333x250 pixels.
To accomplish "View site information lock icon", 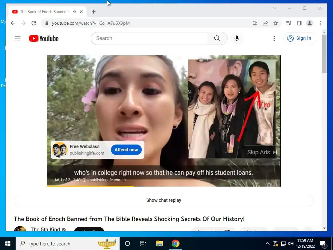I will tap(47, 23).
